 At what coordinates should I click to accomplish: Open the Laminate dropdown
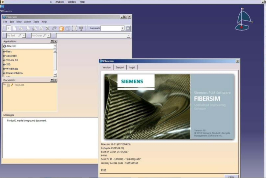[x=122, y=28]
